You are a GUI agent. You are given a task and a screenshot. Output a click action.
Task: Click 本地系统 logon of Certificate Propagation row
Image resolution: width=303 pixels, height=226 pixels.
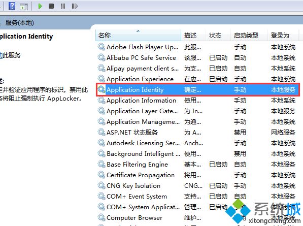point(283,175)
